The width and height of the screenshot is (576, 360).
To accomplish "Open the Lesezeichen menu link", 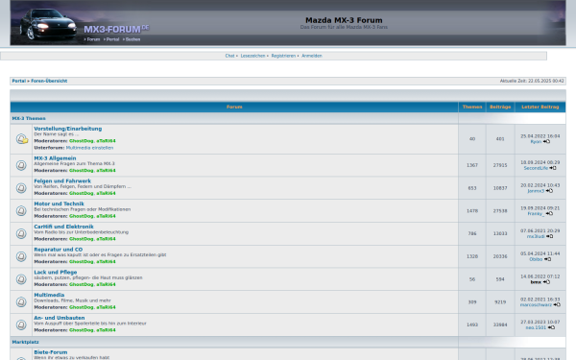I will [252, 56].
